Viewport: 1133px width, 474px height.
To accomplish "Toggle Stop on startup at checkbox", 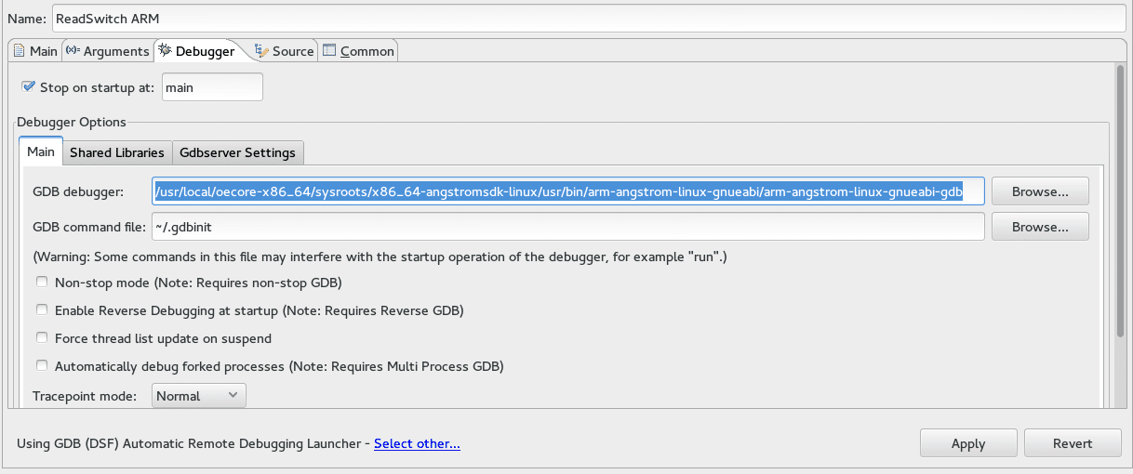I will pyautogui.click(x=28, y=87).
